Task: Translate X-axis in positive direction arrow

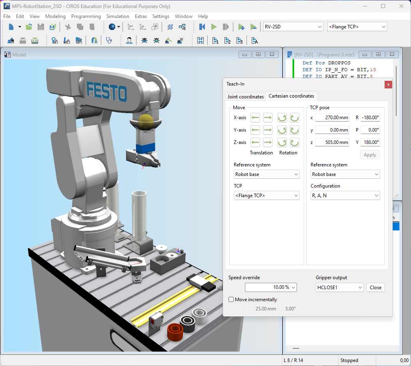Action: (268, 118)
